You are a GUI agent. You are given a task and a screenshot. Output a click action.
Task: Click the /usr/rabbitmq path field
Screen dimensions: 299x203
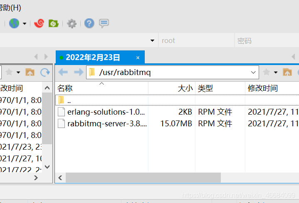[x=173, y=72]
